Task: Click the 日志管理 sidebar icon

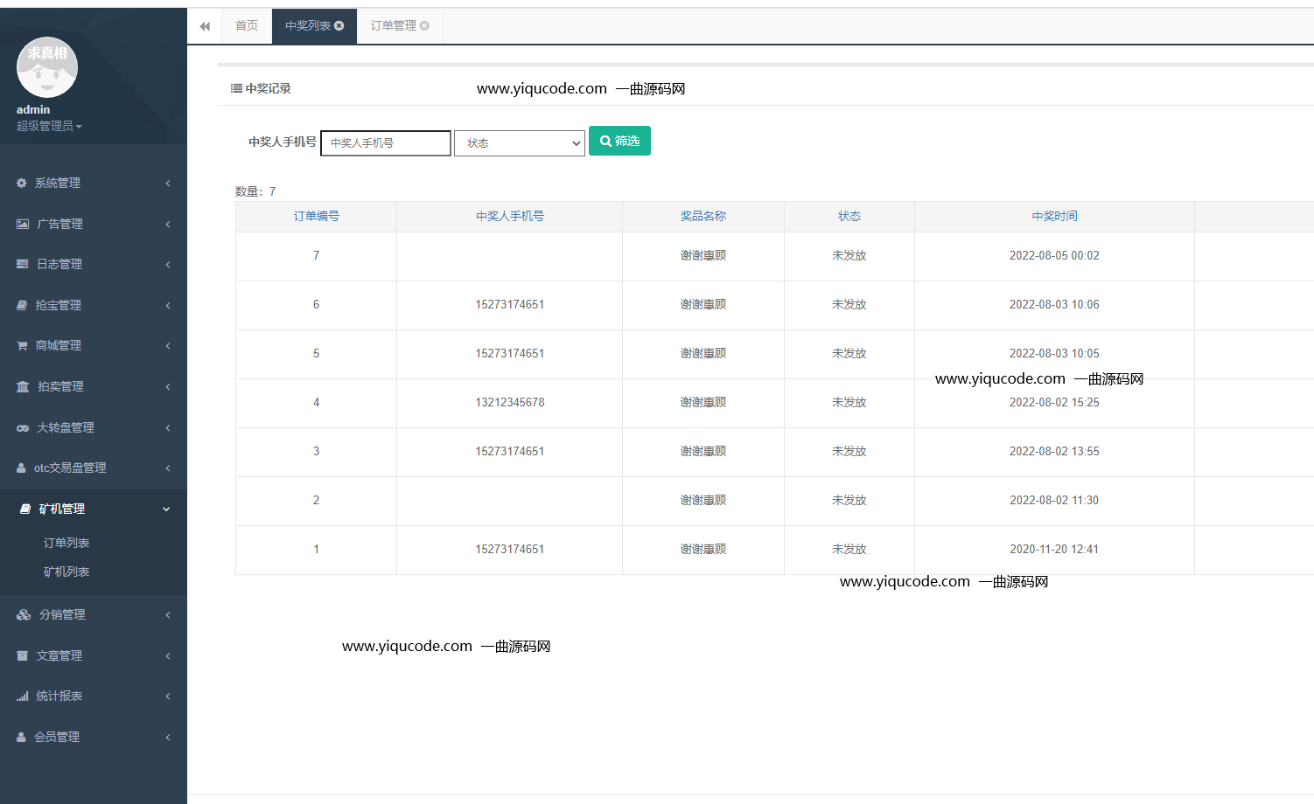Action: [23, 264]
